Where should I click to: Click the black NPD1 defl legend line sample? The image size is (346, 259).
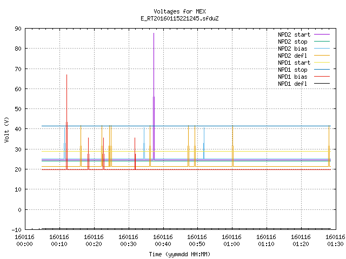[x=322, y=84]
